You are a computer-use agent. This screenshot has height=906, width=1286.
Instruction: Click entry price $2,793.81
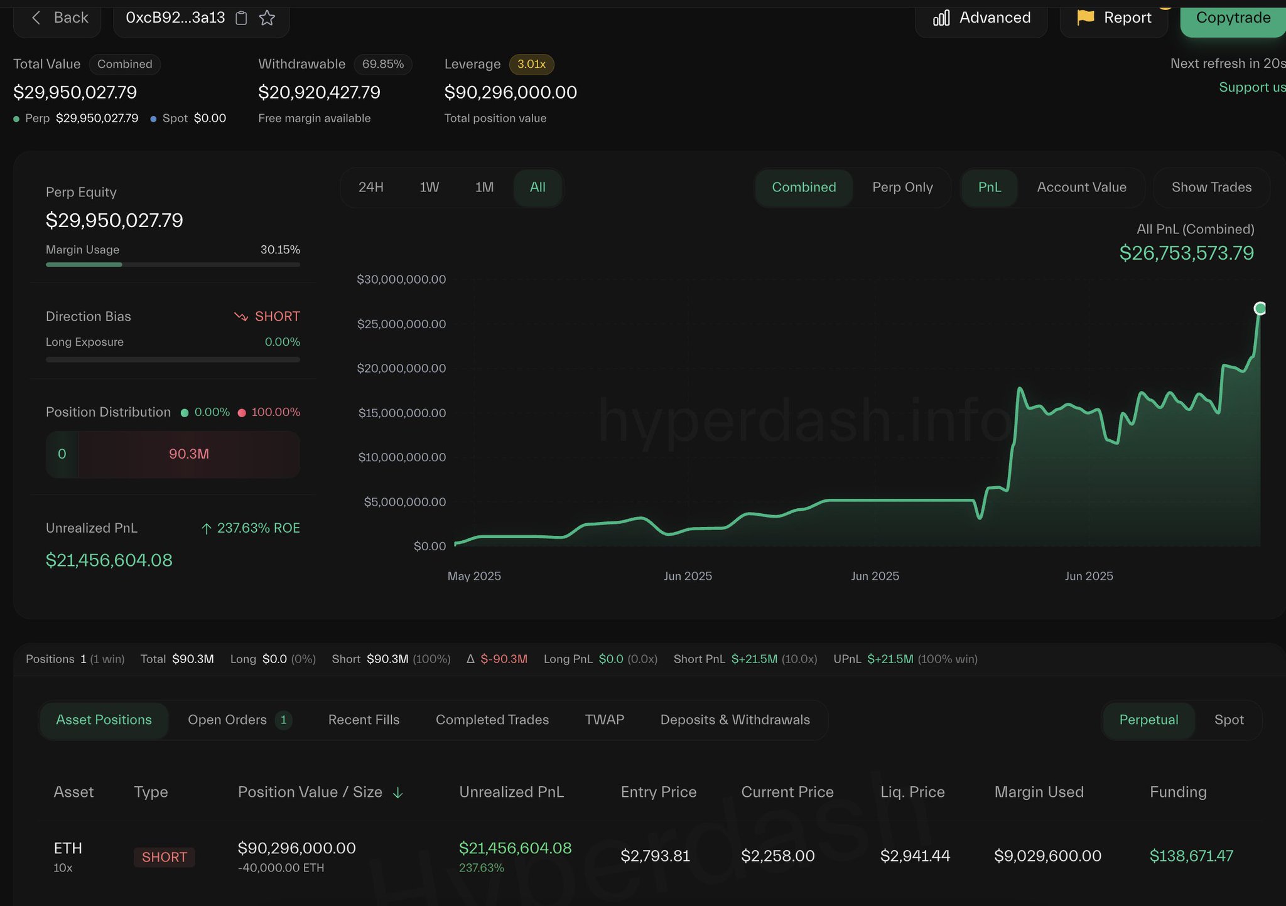[655, 856]
